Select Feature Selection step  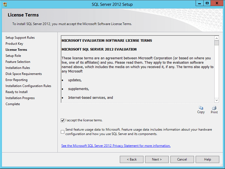point(18,62)
